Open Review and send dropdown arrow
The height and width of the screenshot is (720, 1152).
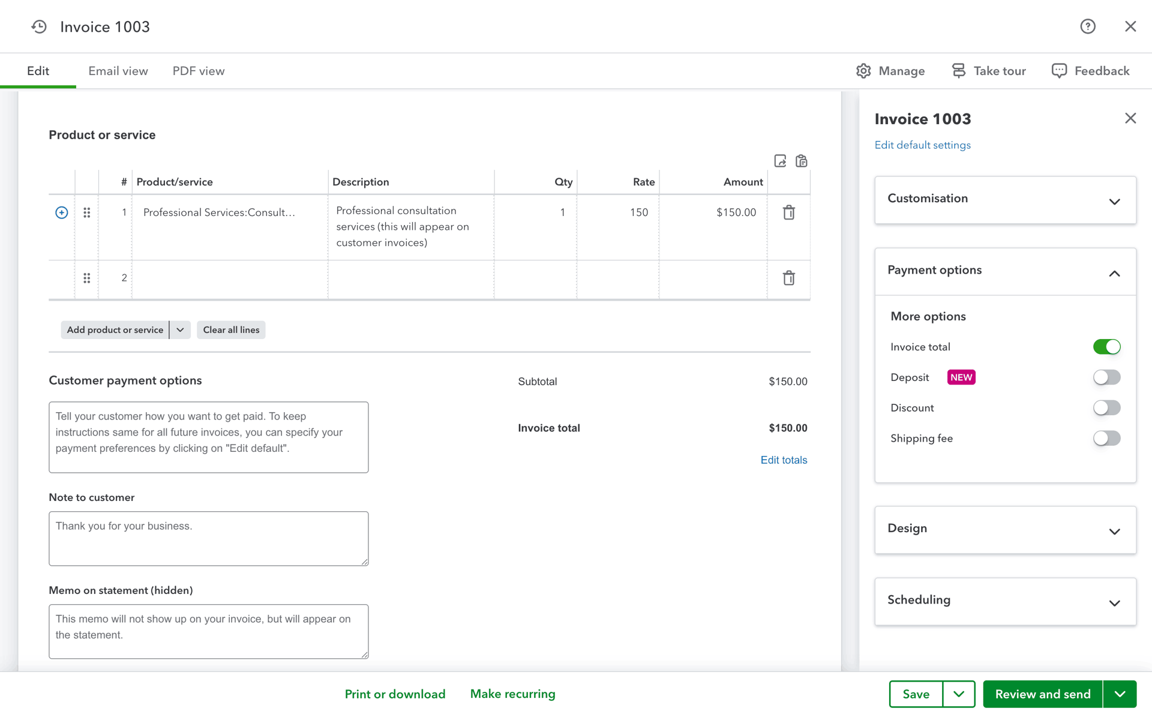pyautogui.click(x=1120, y=694)
